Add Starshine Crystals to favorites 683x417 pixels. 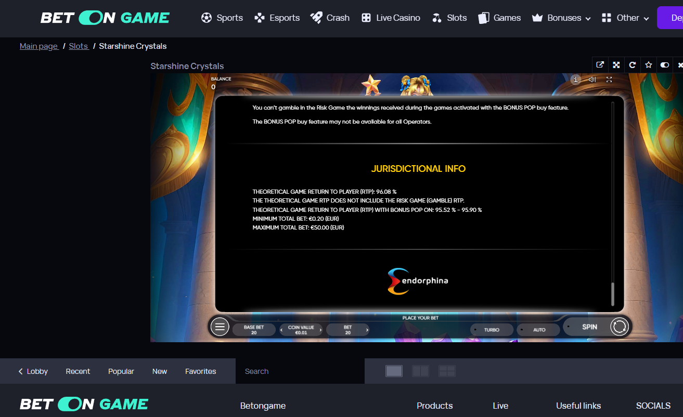648,65
